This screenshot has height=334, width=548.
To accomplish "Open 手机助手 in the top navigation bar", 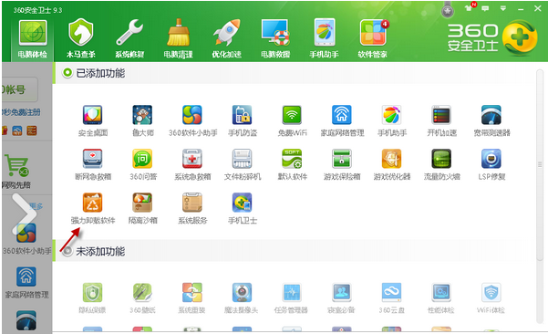I will (x=324, y=39).
